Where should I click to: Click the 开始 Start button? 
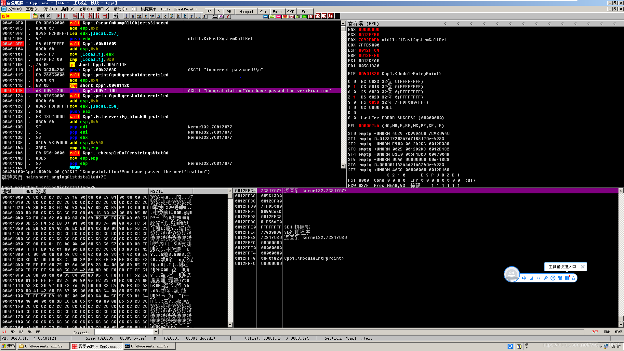pyautogui.click(x=8, y=346)
